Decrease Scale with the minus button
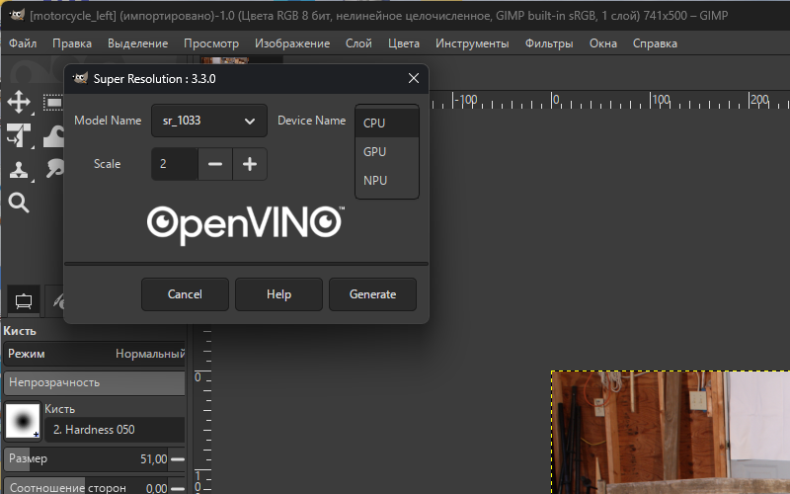The height and width of the screenshot is (494, 790). pyautogui.click(x=215, y=164)
